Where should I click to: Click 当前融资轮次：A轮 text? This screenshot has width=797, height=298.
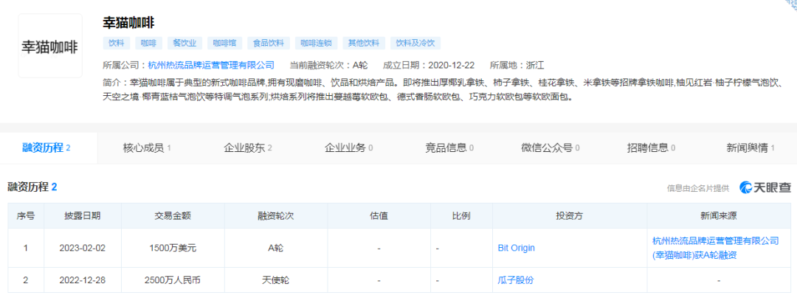[328, 65]
